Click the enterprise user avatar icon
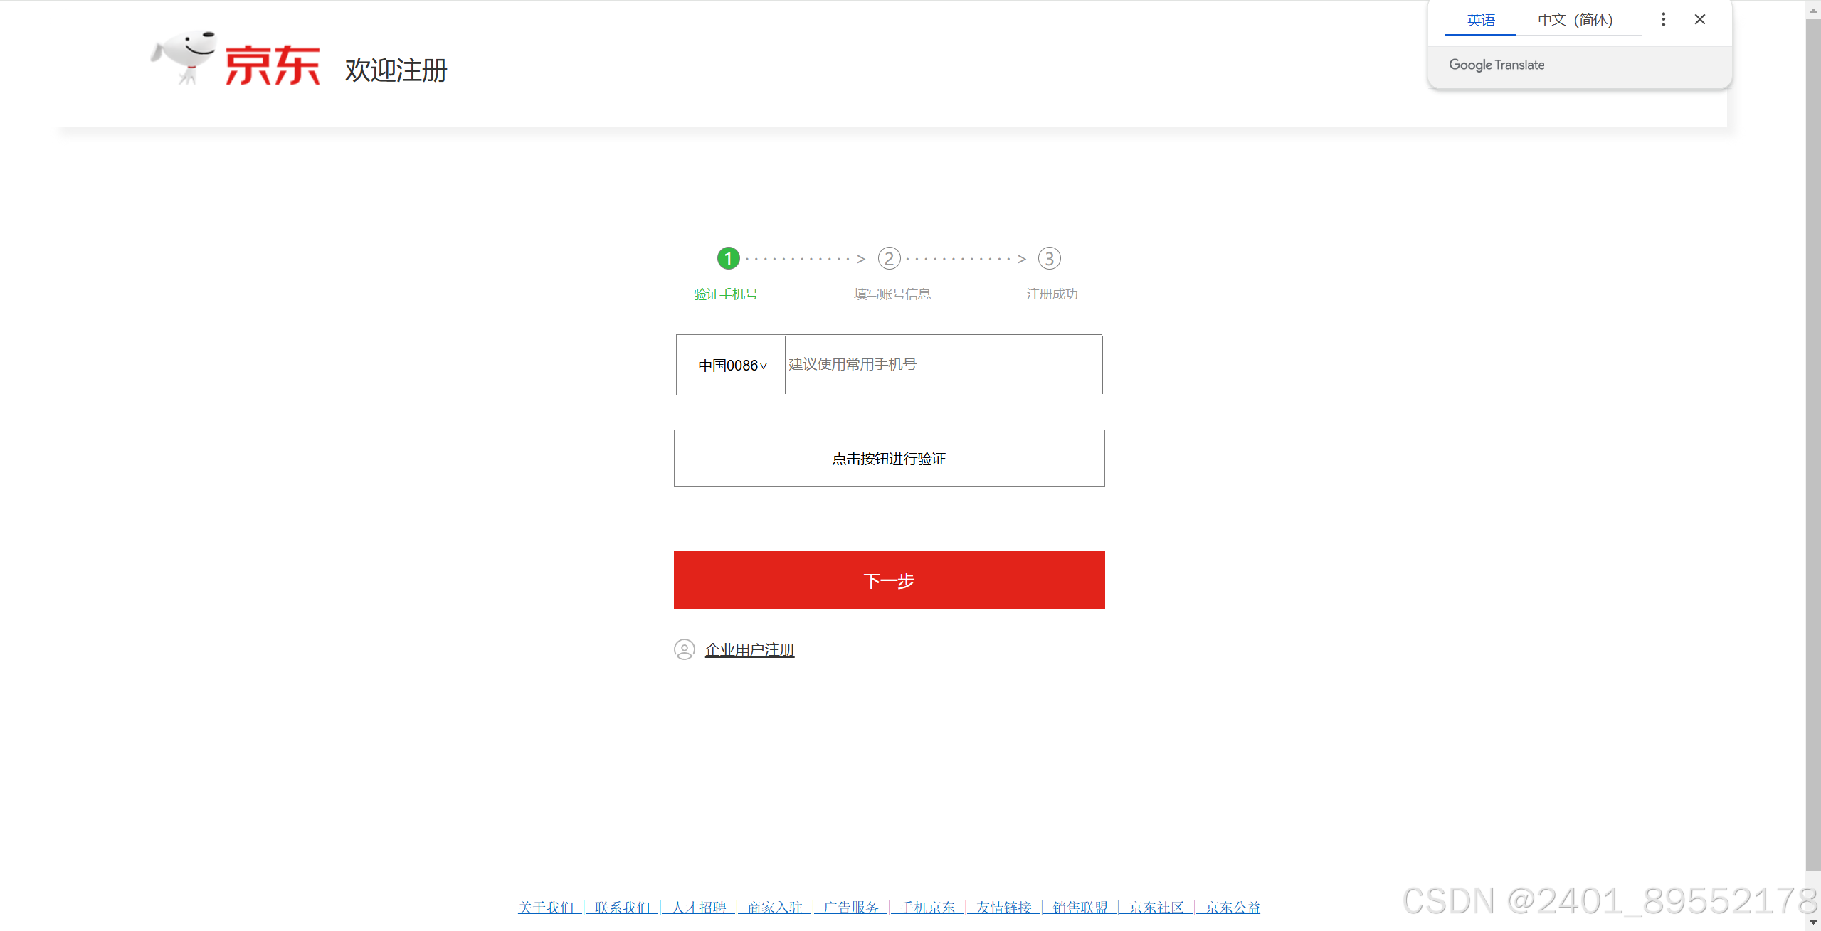This screenshot has width=1821, height=931. [684, 649]
